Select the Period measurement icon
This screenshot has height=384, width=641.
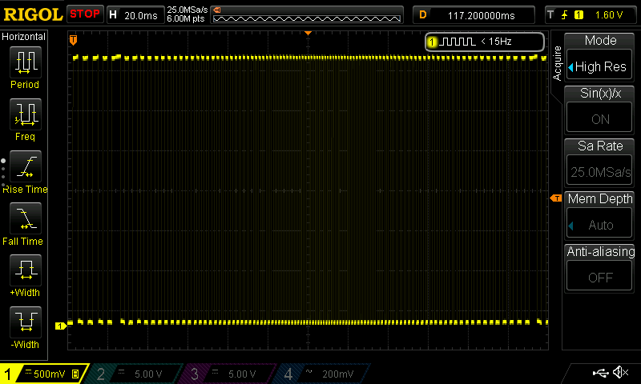26,62
